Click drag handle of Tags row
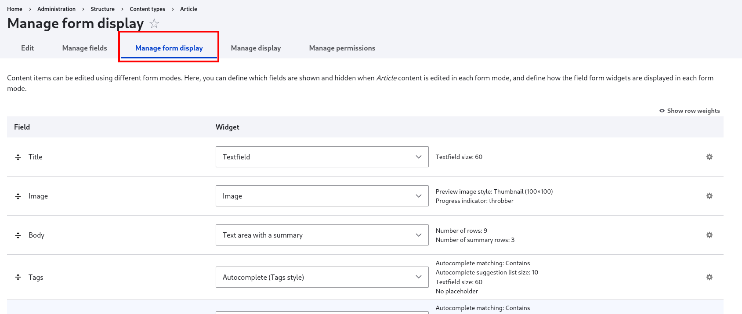 pos(18,277)
